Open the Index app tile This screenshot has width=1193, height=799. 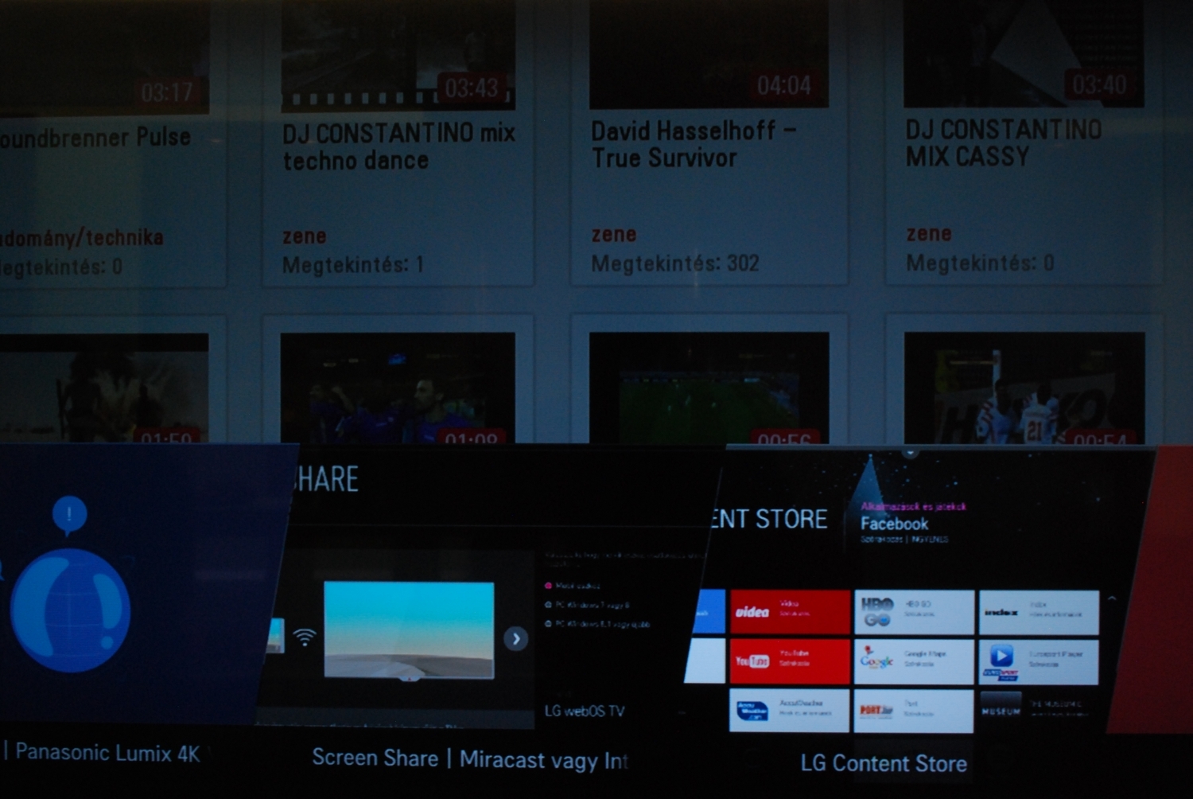(1039, 611)
